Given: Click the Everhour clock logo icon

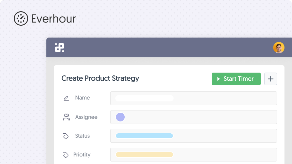Looking at the screenshot, I should pos(21,18).
